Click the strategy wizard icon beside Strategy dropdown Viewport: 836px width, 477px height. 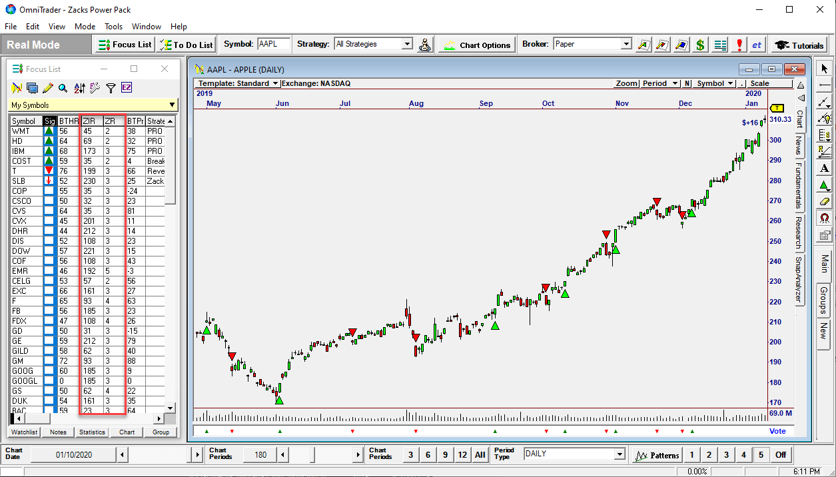(x=426, y=45)
